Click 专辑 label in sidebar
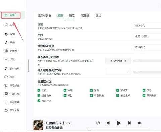Screen dimensions: 161x132 pos(12,34)
